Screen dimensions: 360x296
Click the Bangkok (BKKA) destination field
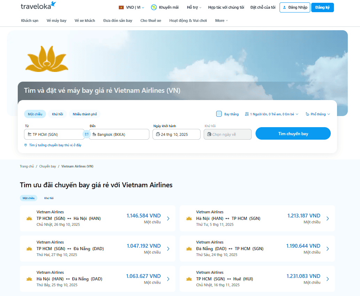pos(119,134)
